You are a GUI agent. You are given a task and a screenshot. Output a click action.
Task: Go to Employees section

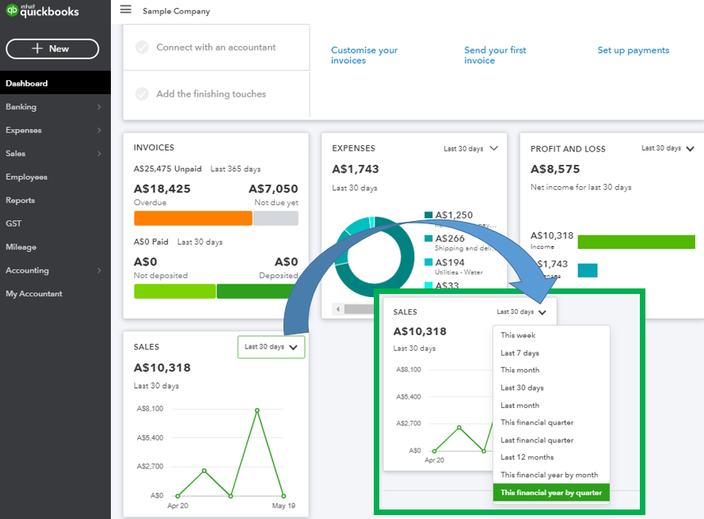coord(26,177)
